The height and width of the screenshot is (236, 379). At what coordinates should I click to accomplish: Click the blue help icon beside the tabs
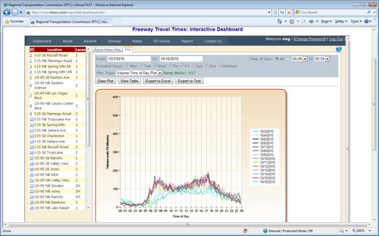339,49
